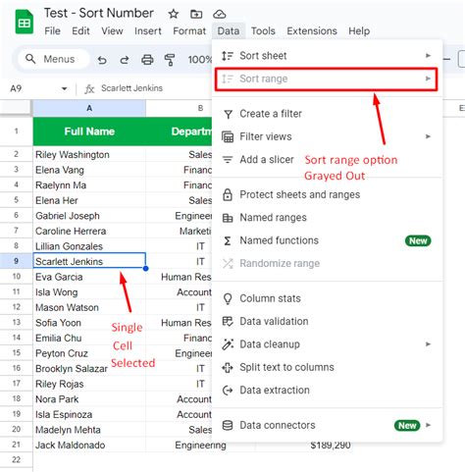This screenshot has height=472, width=465.
Task: Open the Extensions menu
Action: (312, 31)
